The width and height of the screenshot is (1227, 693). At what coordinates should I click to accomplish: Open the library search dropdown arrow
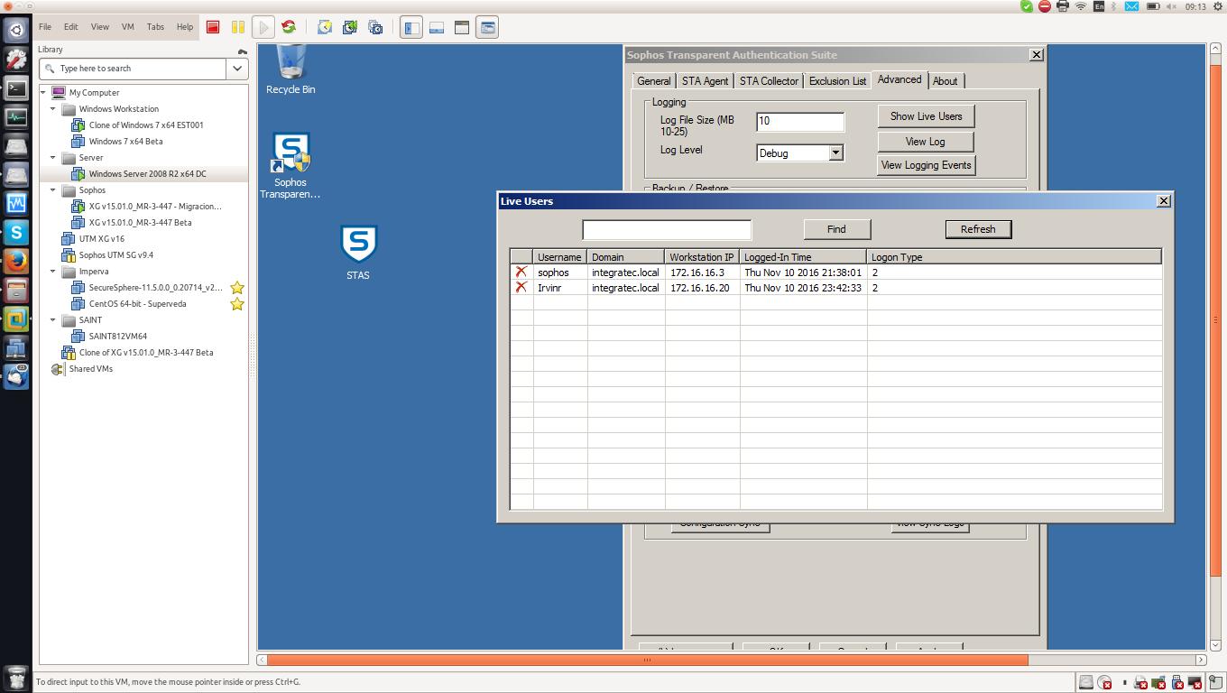237,69
